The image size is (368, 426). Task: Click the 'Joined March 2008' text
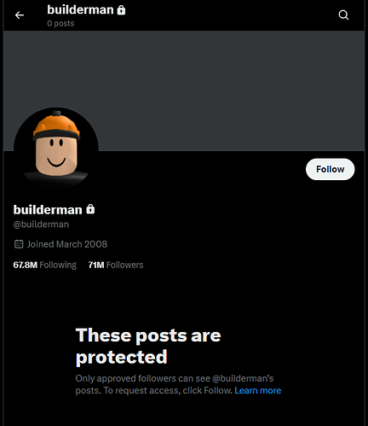pyautogui.click(x=67, y=244)
